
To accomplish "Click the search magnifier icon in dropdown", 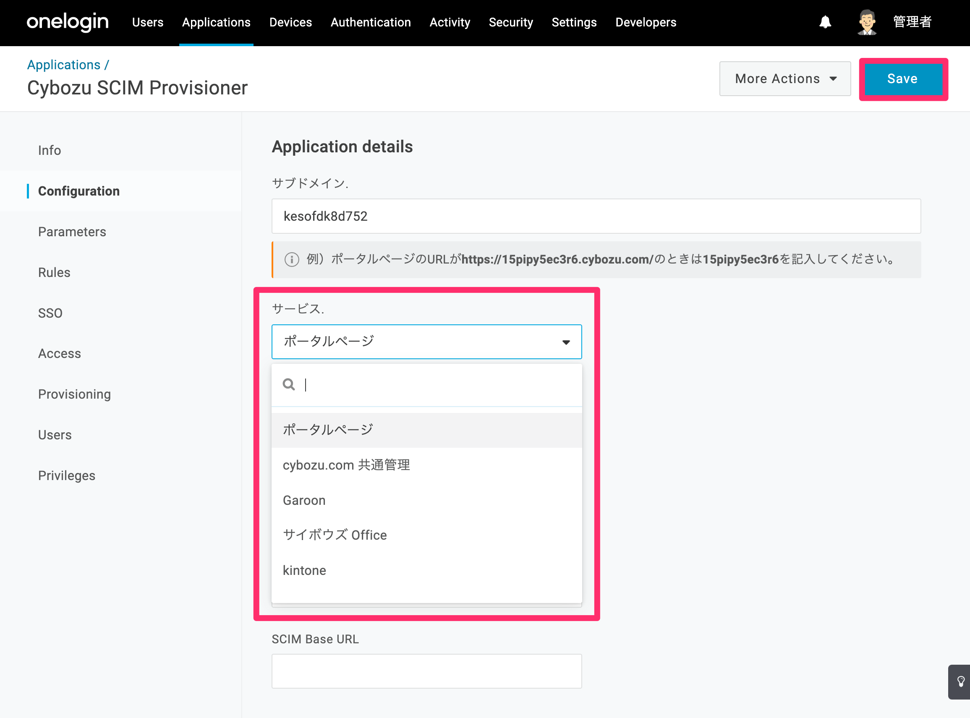I will tap(289, 384).
